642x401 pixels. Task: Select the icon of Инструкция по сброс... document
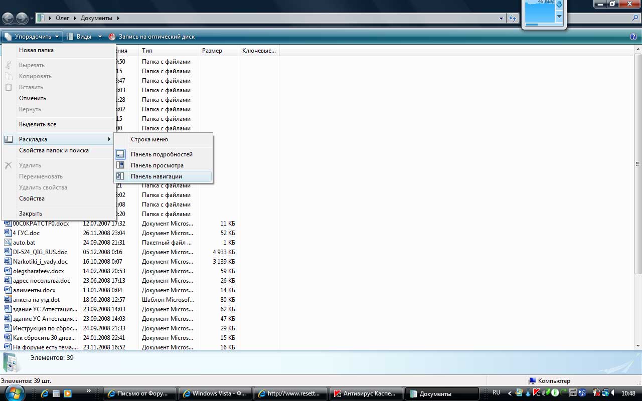[8, 328]
